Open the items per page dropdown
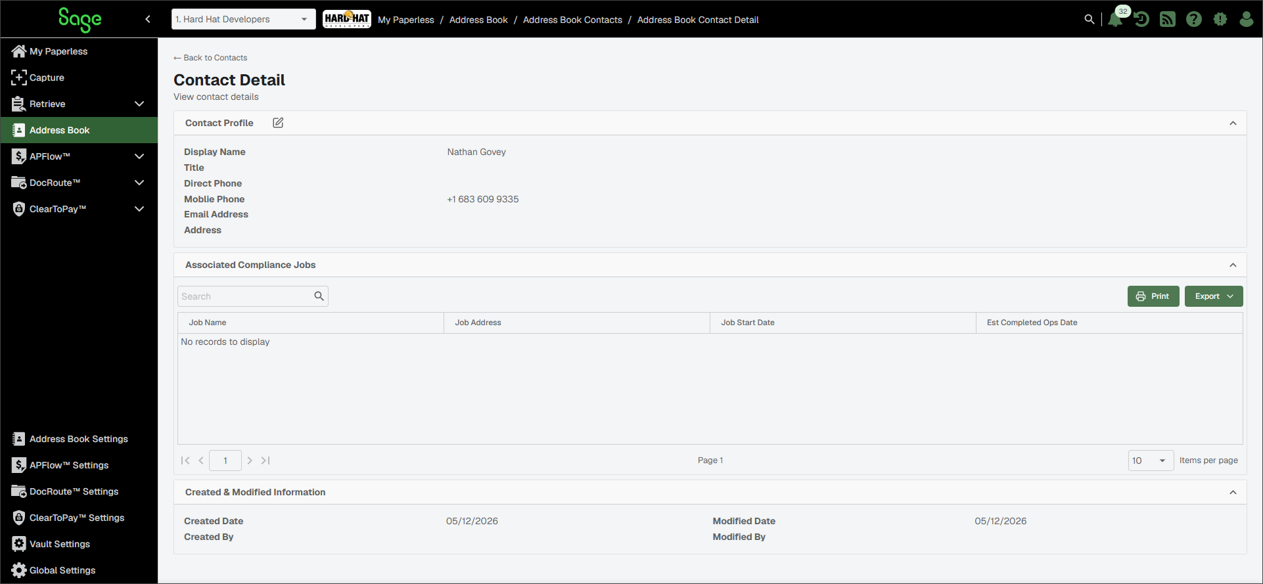 click(x=1151, y=460)
